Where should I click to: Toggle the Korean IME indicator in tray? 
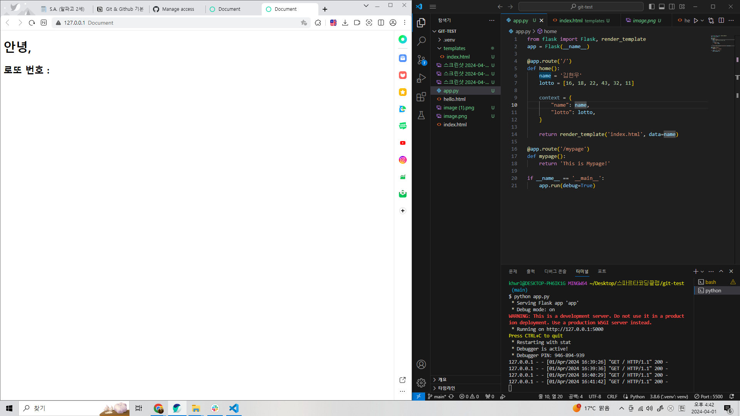pyautogui.click(x=682, y=408)
